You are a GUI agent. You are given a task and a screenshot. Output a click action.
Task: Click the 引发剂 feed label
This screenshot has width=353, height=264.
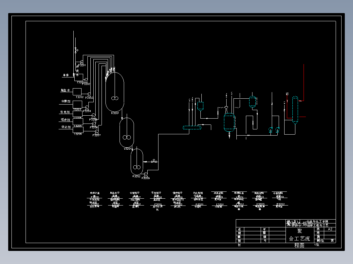pyautogui.click(x=65, y=112)
